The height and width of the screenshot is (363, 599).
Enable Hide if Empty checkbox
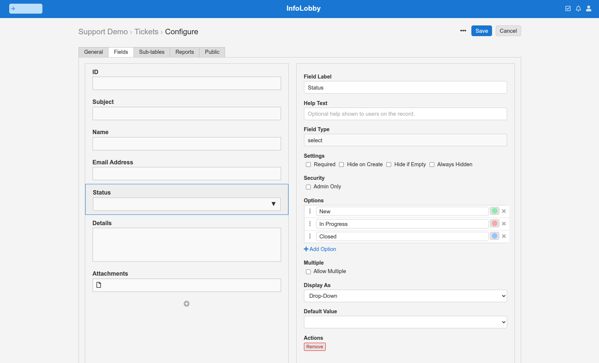(389, 165)
